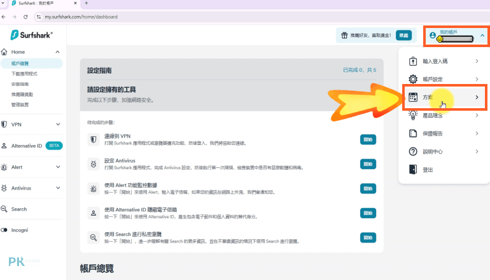490x280 pixels.
Task: Click the 推薦 button in referral banner
Action: (x=403, y=35)
